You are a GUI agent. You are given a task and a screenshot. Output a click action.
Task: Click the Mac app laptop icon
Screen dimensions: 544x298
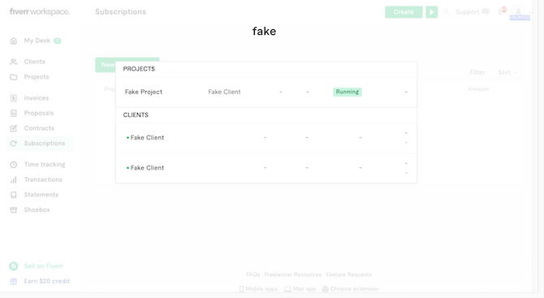tap(287, 289)
